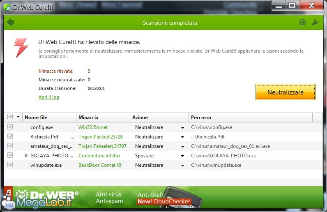Select the Richiesta.Pdf file name

52,137
